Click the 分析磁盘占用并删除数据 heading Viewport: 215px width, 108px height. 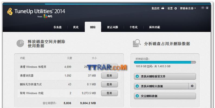tap(167, 44)
